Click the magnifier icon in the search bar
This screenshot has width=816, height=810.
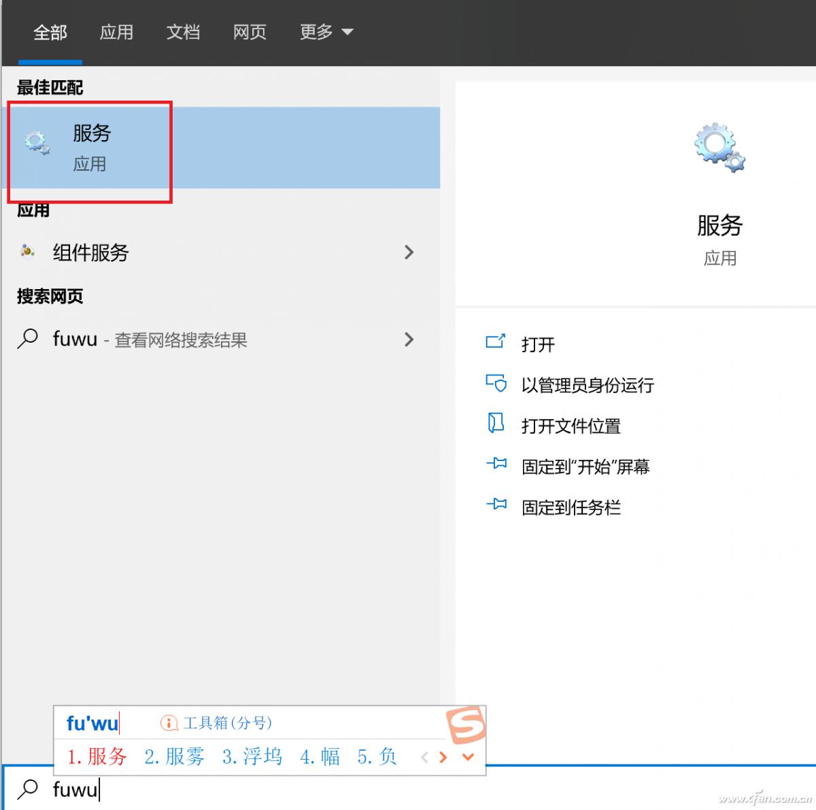(27, 789)
